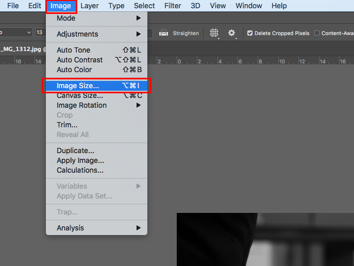Expand the Mode submenu

[x=96, y=18]
